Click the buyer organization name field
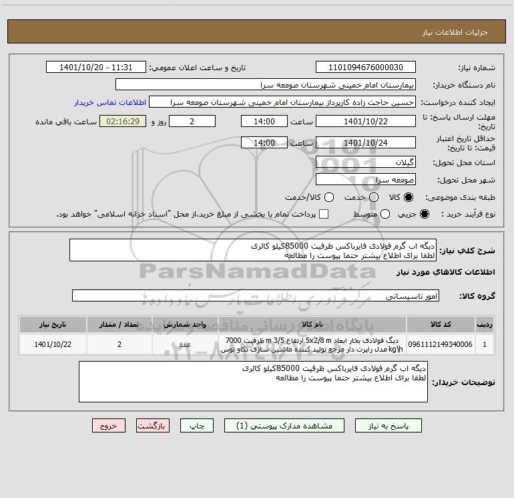 (x=266, y=84)
